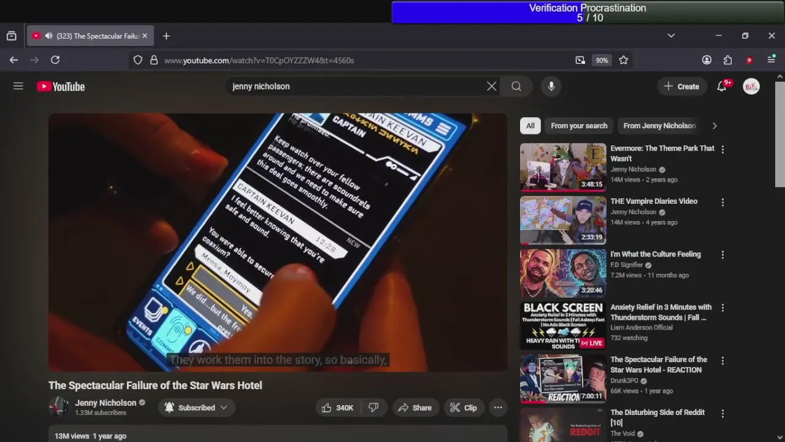Mute the tab using speaker icon
This screenshot has width=785, height=442.
[x=48, y=36]
